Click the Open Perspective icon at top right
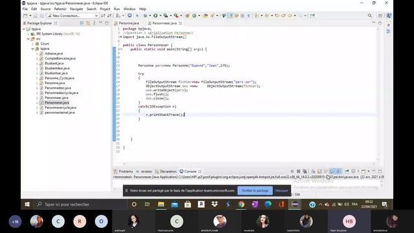Screen dimensions: 414x233 [x=380, y=16]
